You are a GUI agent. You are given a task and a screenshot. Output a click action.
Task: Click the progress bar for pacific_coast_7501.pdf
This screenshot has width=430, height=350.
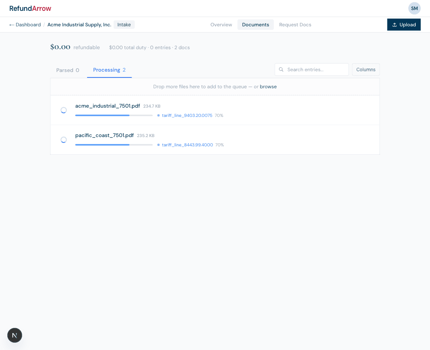click(x=114, y=145)
